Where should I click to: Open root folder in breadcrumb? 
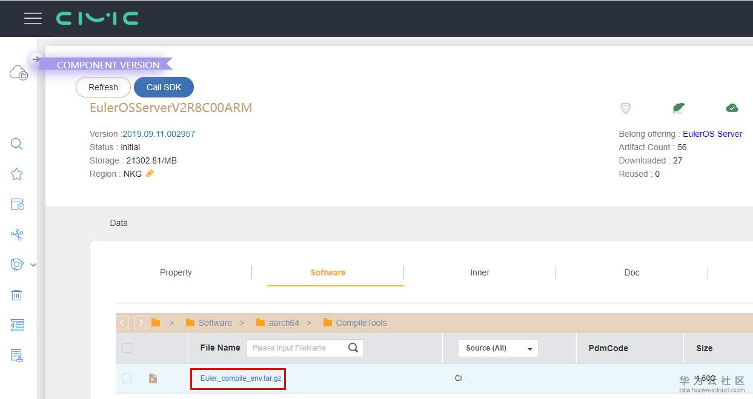(x=156, y=323)
